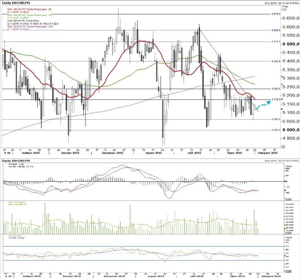This screenshot has height=279, width=300.
Task: Click the 5 178,0 horizontal level label
Action: coord(276,99)
